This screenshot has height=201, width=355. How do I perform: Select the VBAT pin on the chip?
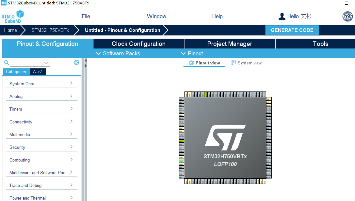pyautogui.click(x=182, y=115)
